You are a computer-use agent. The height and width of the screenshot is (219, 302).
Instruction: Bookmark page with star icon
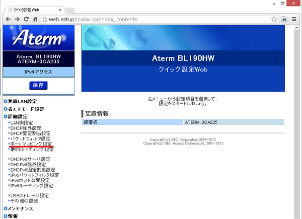coord(274,19)
